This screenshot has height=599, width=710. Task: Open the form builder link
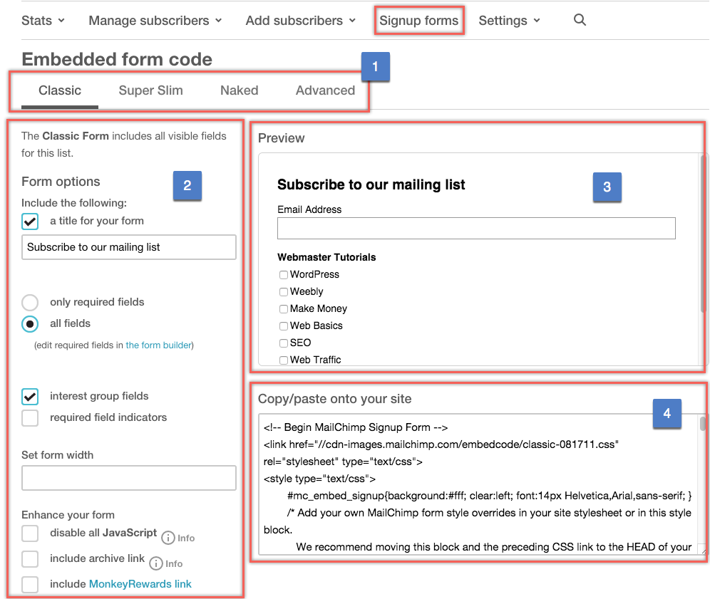(158, 345)
